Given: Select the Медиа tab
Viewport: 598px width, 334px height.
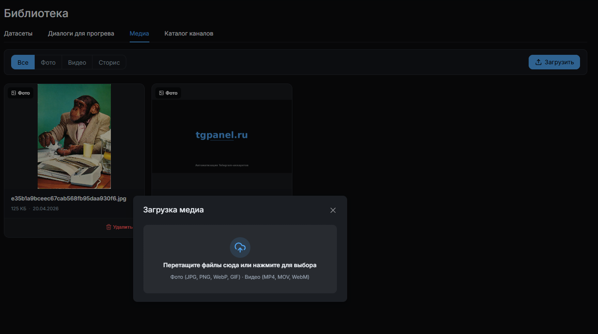Looking at the screenshot, I should click(140, 33).
